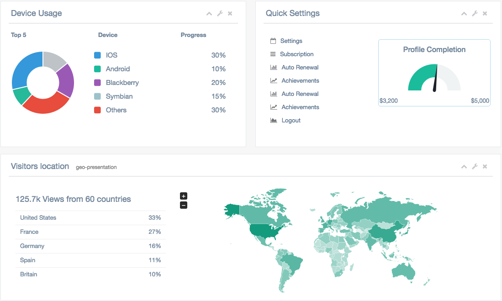The image size is (502, 301).
Task: Click the wrench icon in Device Usage panel
Action: (x=220, y=14)
